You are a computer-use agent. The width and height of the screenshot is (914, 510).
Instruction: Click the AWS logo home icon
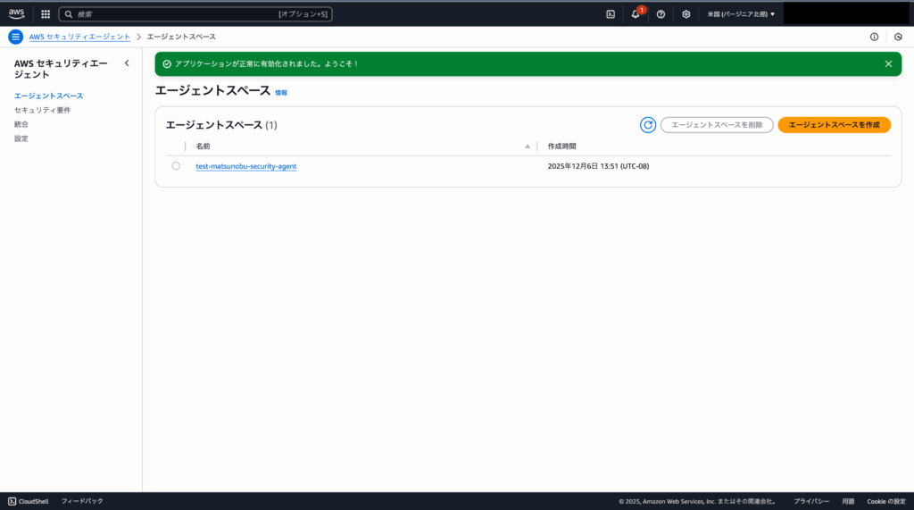coord(17,13)
